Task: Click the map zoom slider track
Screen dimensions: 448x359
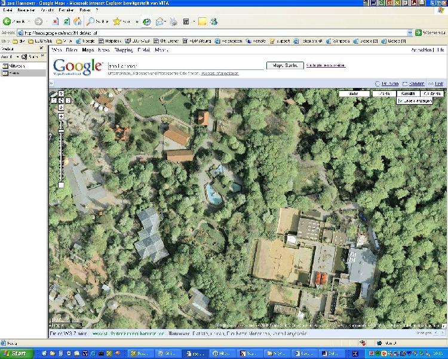Action: pyautogui.click(x=61, y=156)
